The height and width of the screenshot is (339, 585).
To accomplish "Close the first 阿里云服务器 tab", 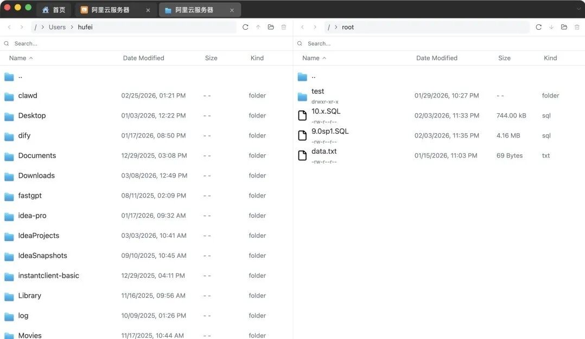I will click(x=148, y=10).
